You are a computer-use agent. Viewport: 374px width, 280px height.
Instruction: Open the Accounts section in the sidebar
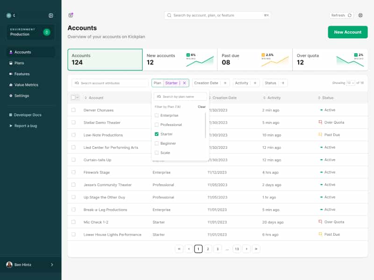point(21,51)
